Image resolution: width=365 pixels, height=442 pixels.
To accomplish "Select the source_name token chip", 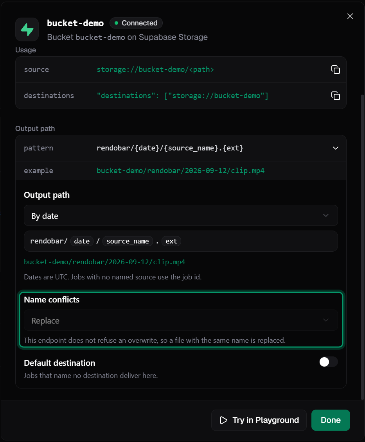I will [x=128, y=241].
